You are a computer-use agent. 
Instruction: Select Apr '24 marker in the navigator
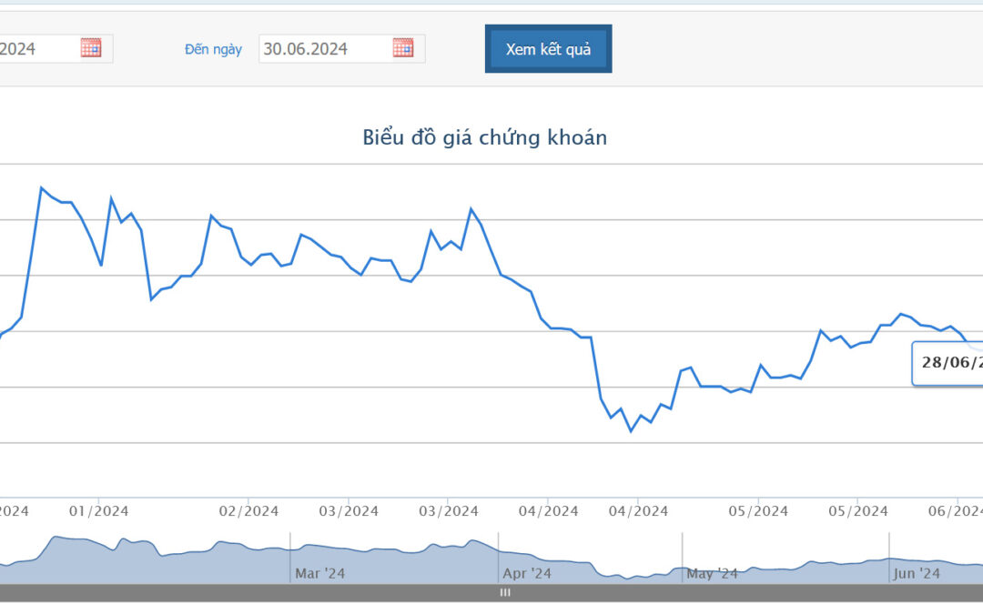pos(527,573)
